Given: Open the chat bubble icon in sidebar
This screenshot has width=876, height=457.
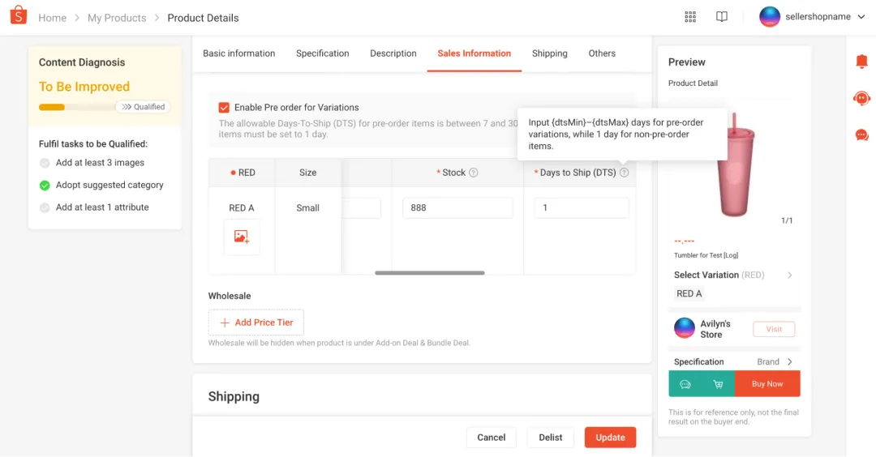Looking at the screenshot, I should coord(861,135).
